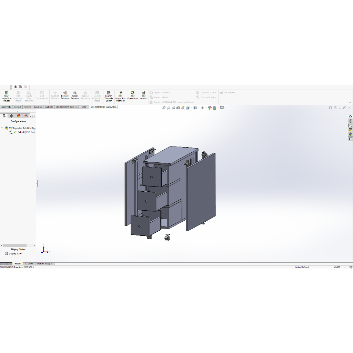Switch to Markup ribbon tab
Screen dimensions: 353x353
point(38,107)
